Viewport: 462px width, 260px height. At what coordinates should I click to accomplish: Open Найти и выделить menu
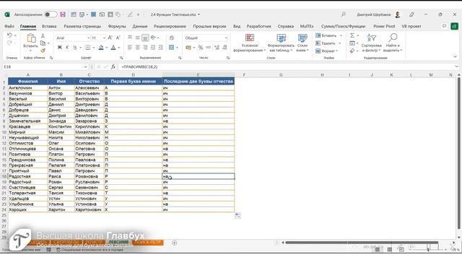click(393, 43)
